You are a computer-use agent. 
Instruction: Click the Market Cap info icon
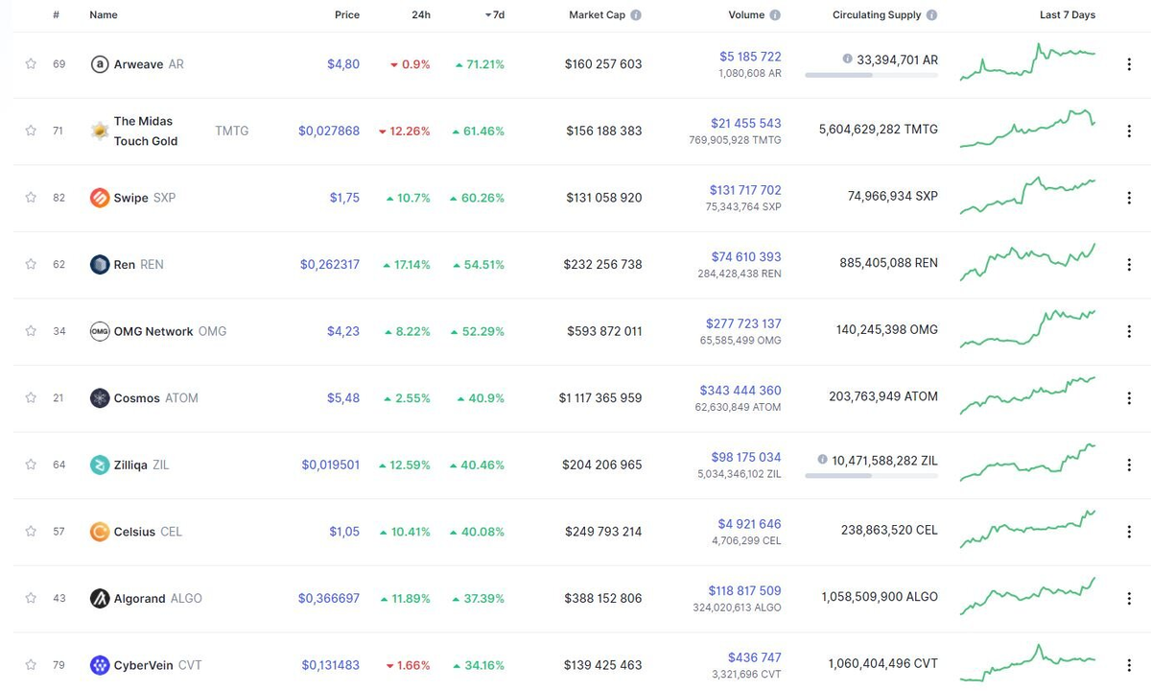click(x=636, y=15)
